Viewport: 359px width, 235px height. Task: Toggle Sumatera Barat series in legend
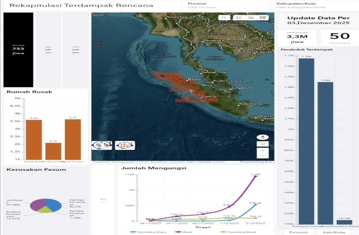click(x=237, y=232)
